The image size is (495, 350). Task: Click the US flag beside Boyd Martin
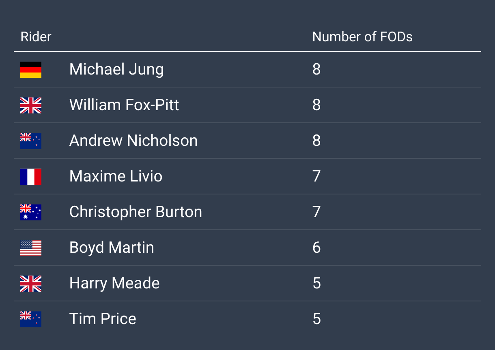31,248
